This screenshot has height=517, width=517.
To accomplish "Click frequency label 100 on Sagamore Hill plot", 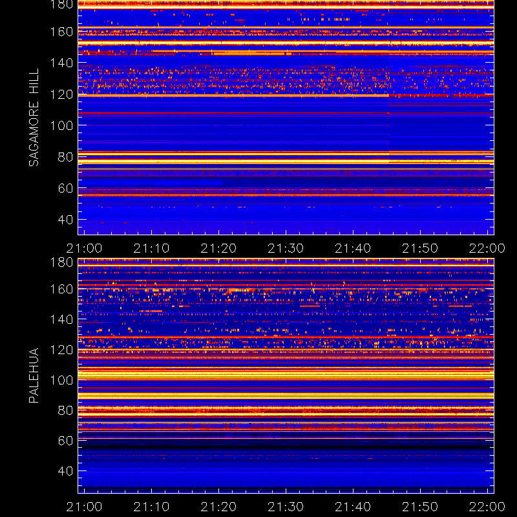I will click(x=61, y=125).
